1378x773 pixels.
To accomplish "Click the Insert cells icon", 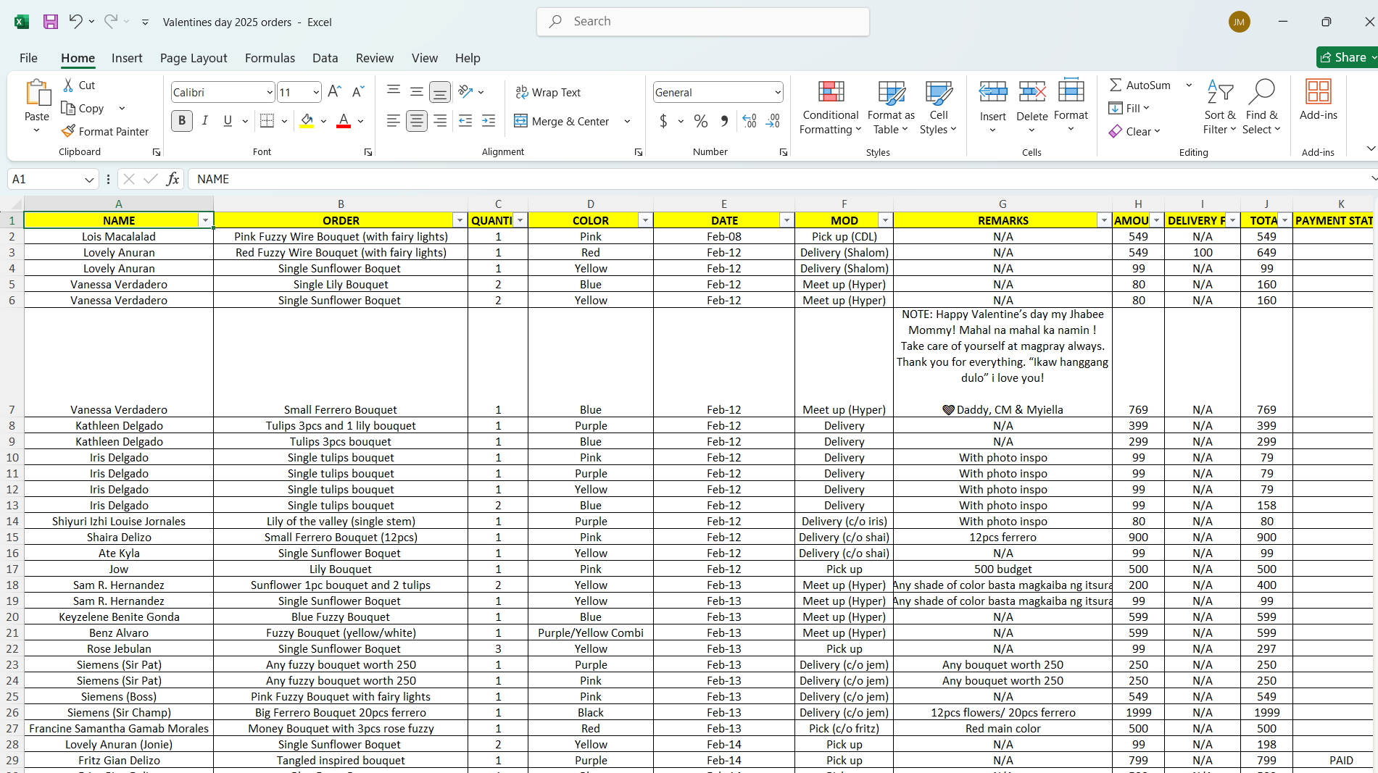I will click(992, 91).
